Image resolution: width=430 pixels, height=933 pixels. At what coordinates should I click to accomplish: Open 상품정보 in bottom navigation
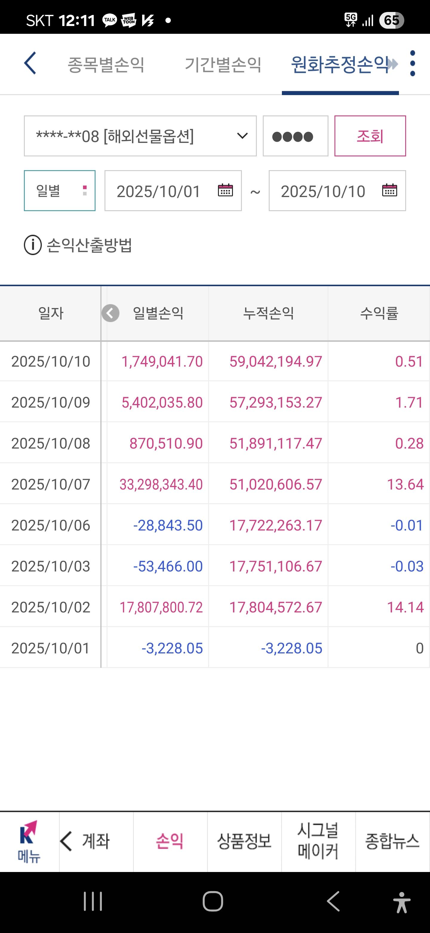tap(245, 841)
